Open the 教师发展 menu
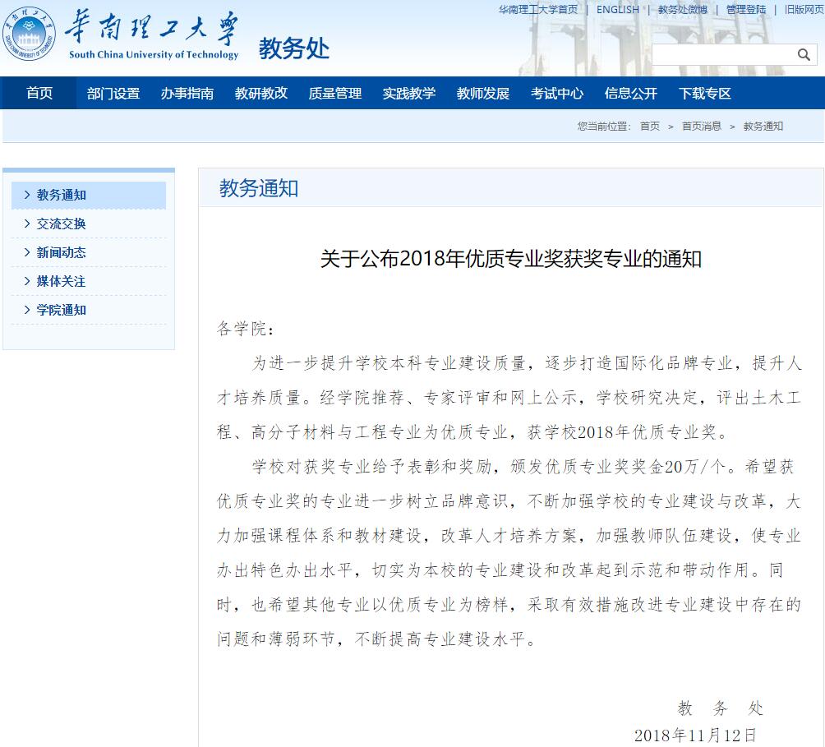 tap(483, 93)
